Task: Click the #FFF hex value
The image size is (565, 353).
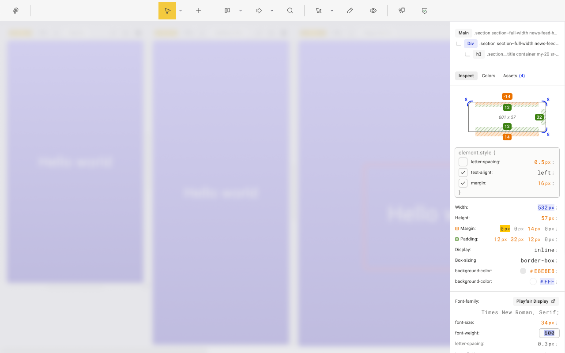Action: click(547, 282)
